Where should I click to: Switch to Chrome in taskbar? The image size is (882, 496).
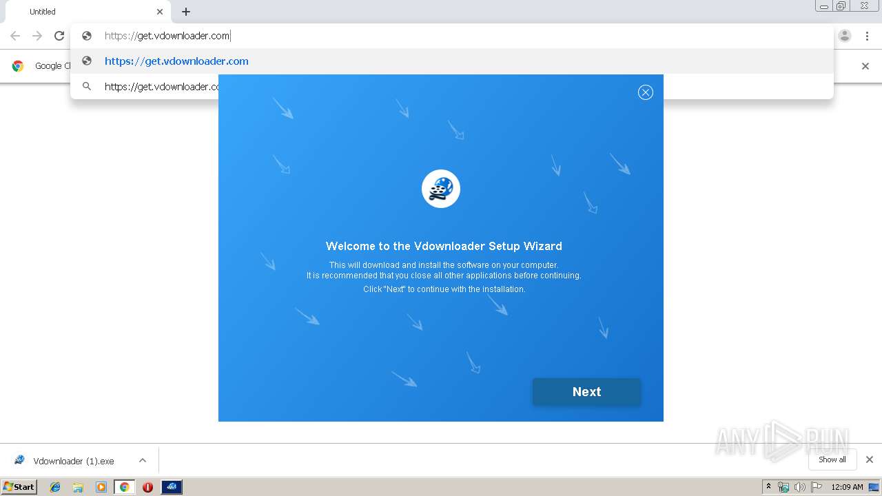tap(124, 487)
